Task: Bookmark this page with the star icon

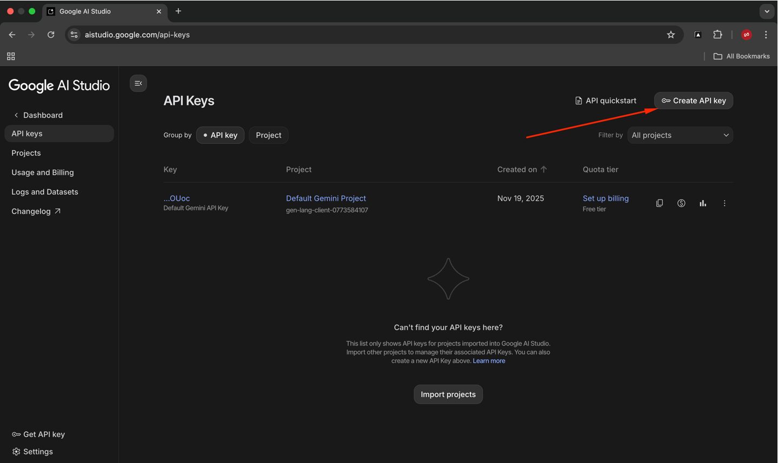Action: pos(671,35)
